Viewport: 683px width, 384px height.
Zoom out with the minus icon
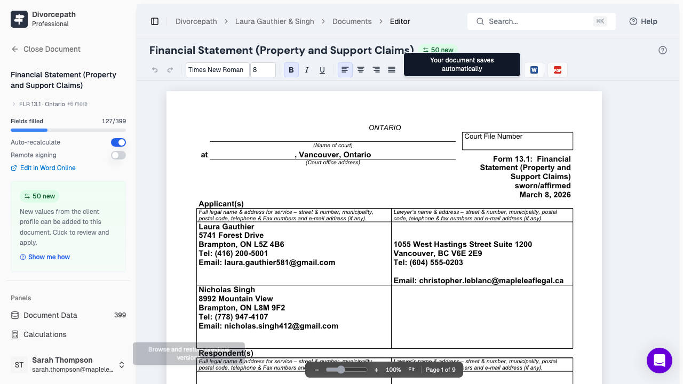(317, 370)
